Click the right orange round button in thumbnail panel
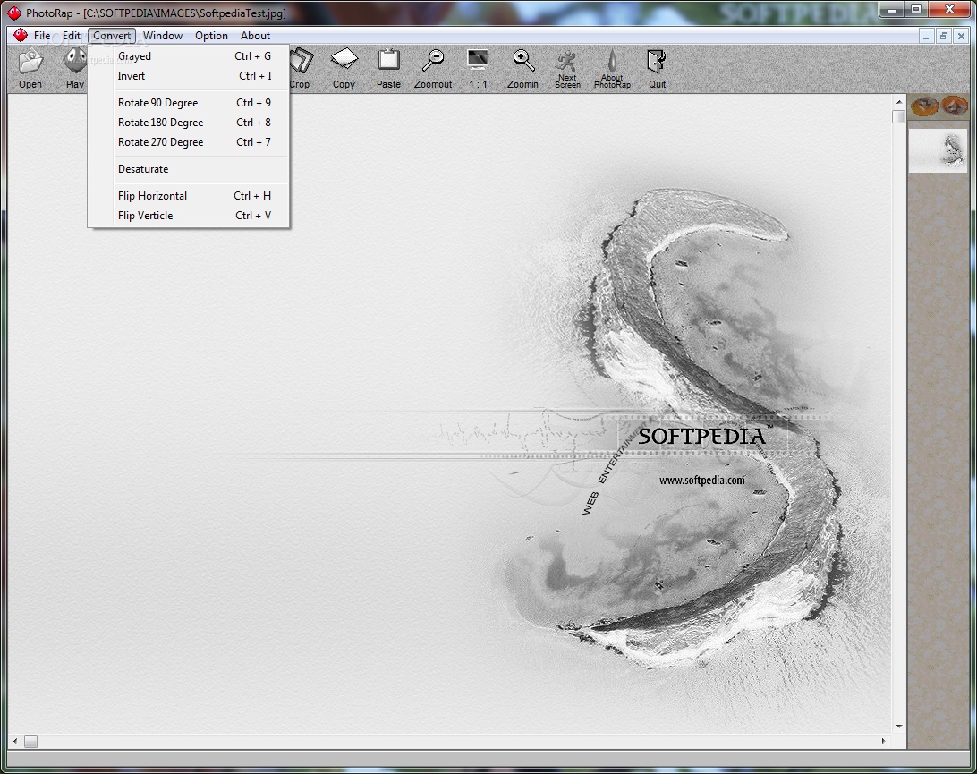This screenshot has height=774, width=977. click(x=954, y=106)
